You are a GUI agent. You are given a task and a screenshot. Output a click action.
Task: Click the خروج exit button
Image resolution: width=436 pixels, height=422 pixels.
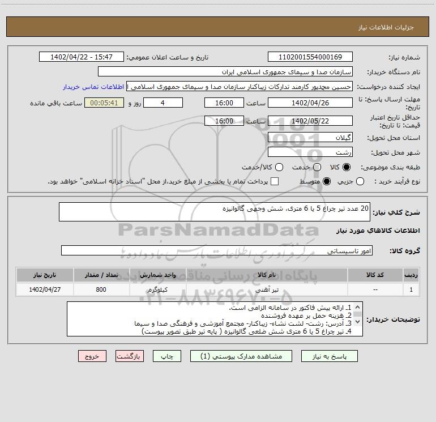(x=92, y=356)
